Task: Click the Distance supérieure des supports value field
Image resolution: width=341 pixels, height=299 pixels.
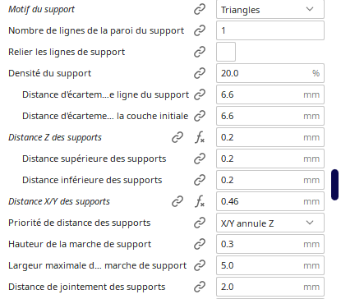Action: coord(270,159)
